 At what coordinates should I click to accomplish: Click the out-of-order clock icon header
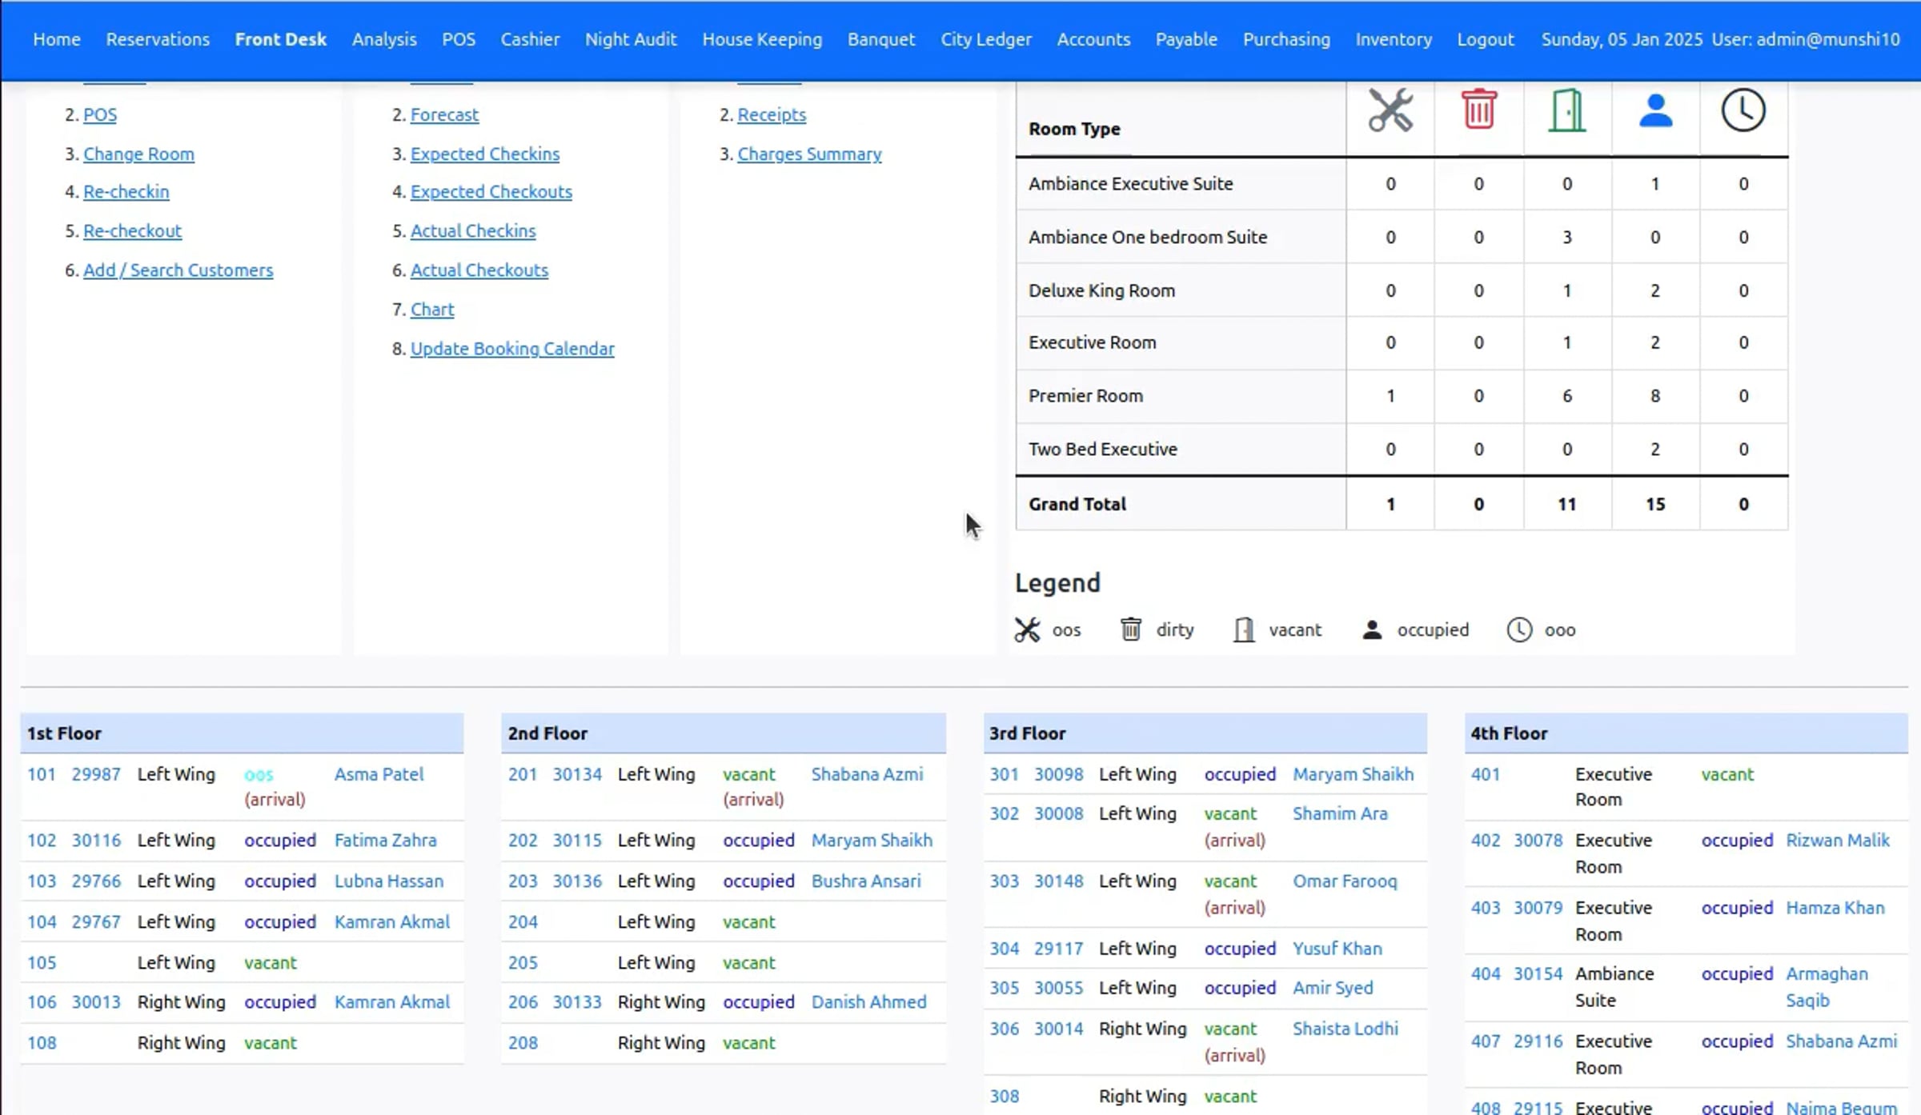pyautogui.click(x=1743, y=110)
